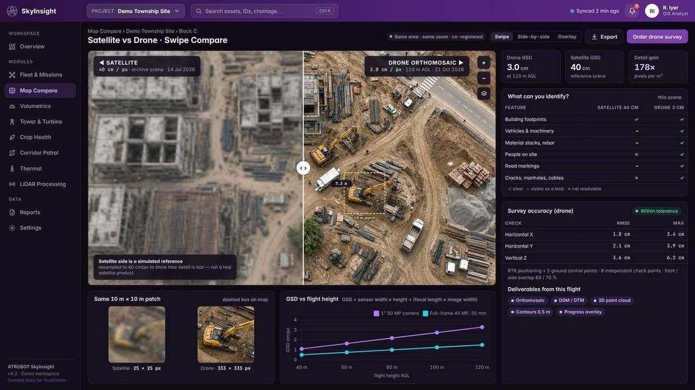
Task: Click the synced status indicator
Action: (594, 11)
